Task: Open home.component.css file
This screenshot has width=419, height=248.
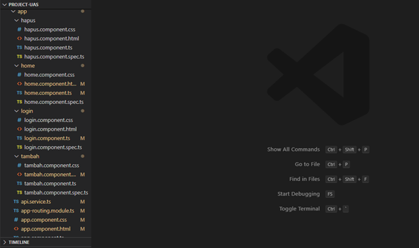Action: 50,75
